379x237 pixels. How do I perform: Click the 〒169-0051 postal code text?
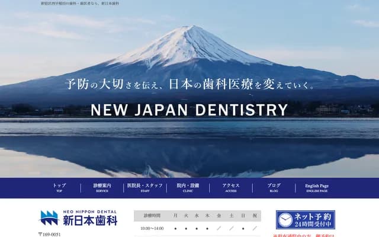(49, 235)
